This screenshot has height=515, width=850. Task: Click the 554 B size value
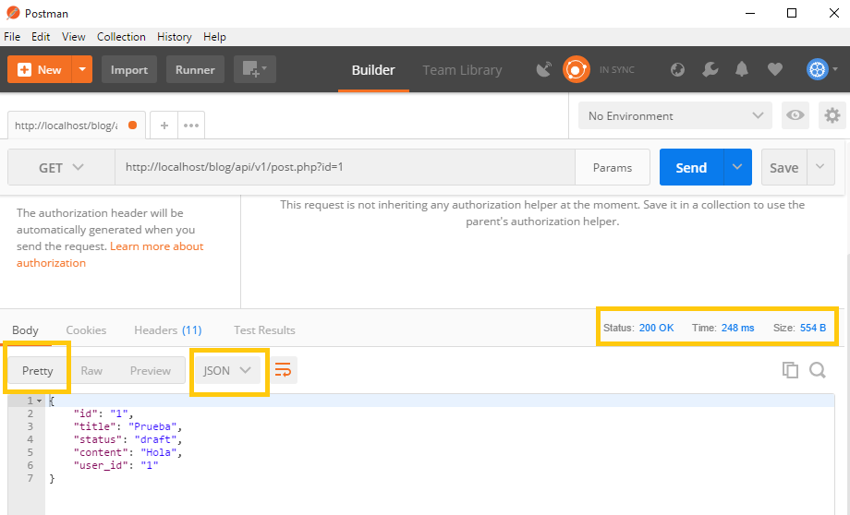pos(813,328)
